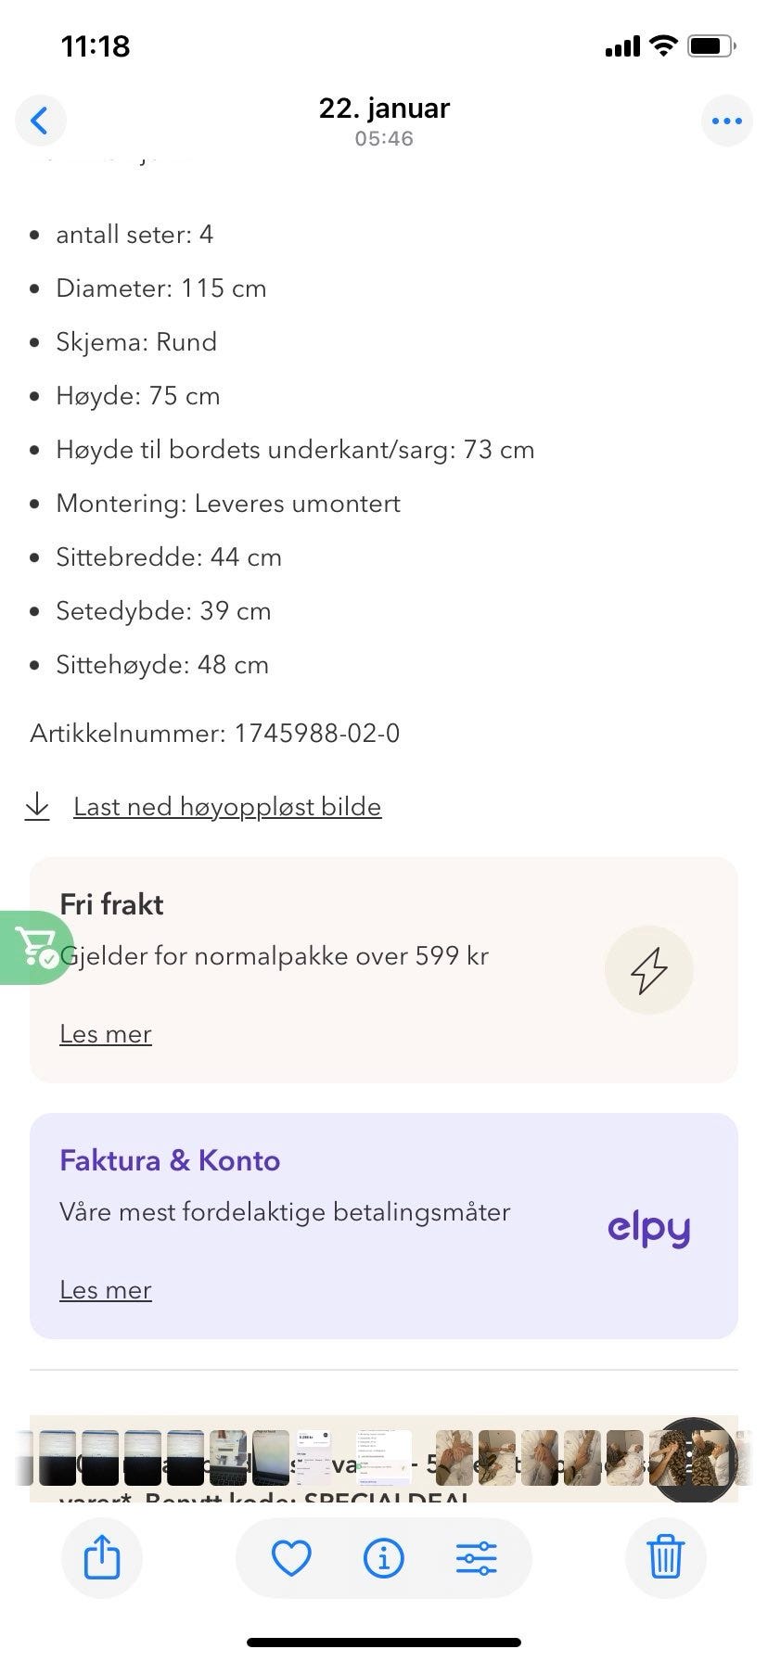Open Les mer under Fri frakt

point(106,1034)
